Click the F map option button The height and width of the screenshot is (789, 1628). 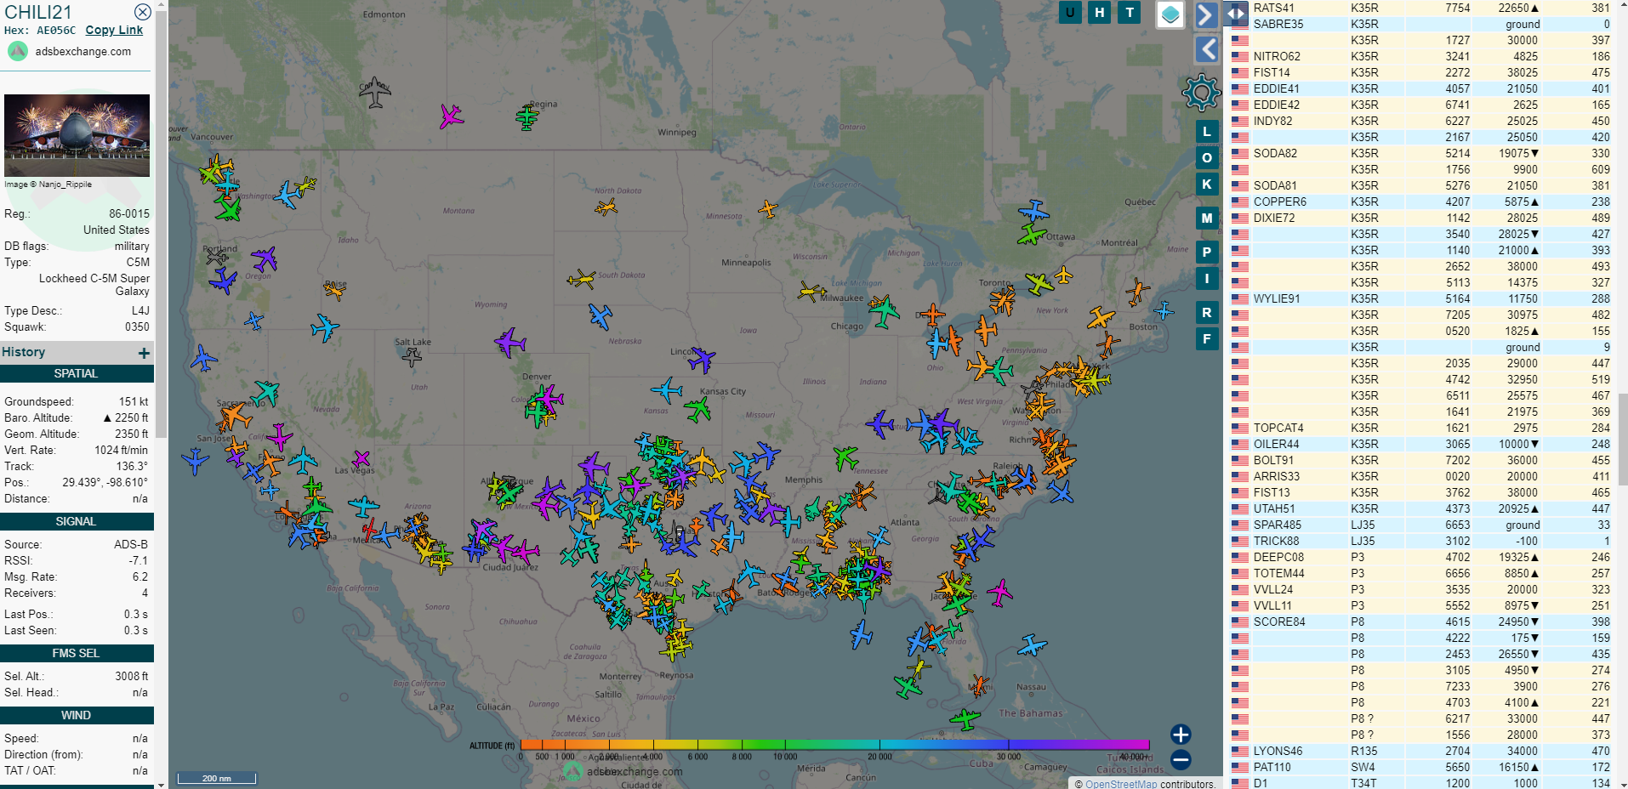click(1207, 339)
